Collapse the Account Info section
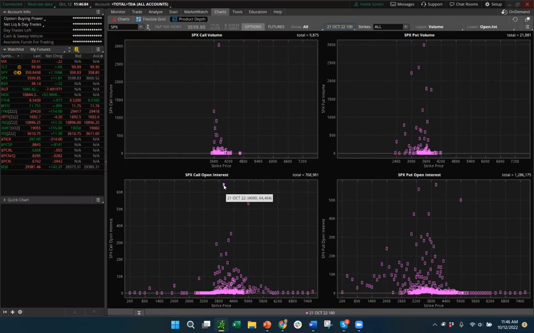Screen dimensions: 534x333 (5, 12)
